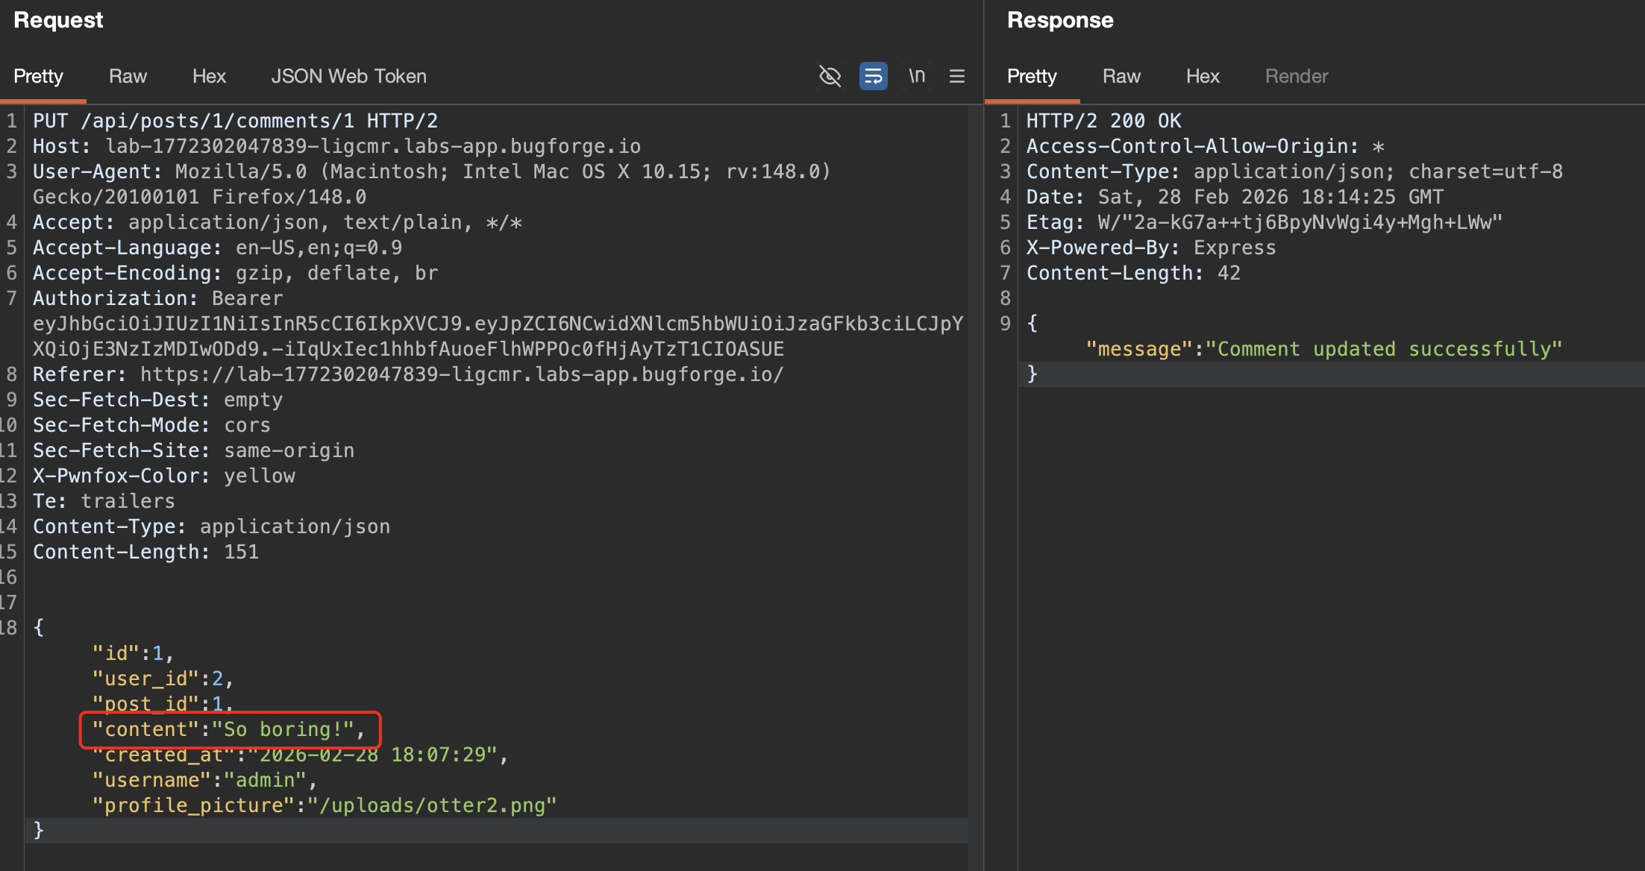This screenshot has height=871, width=1645.
Task: Click the PUT request line path
Action: click(216, 121)
